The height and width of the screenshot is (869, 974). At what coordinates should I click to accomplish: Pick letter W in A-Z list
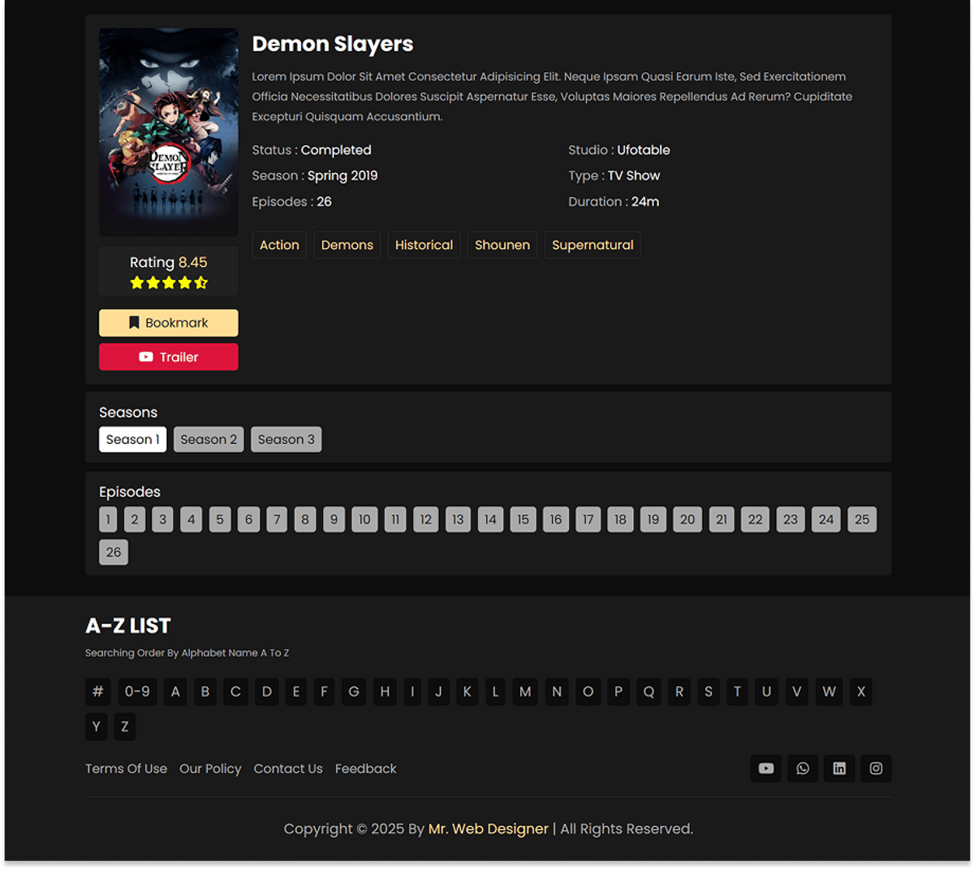pyautogui.click(x=829, y=692)
